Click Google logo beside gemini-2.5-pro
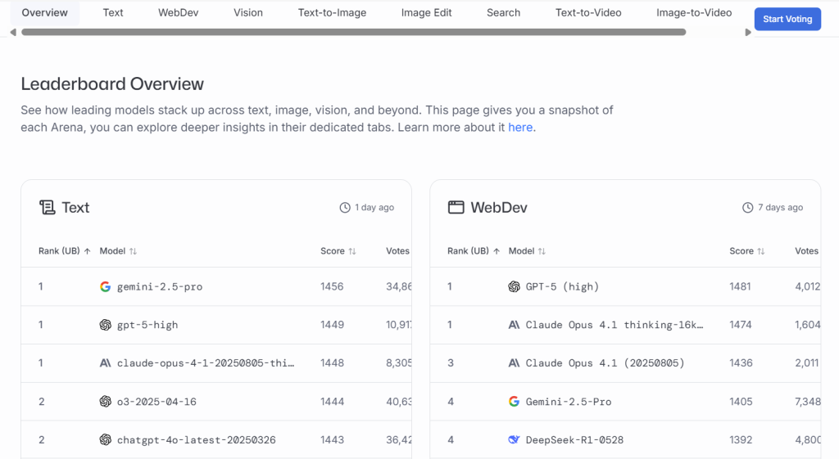The width and height of the screenshot is (839, 459). point(106,287)
